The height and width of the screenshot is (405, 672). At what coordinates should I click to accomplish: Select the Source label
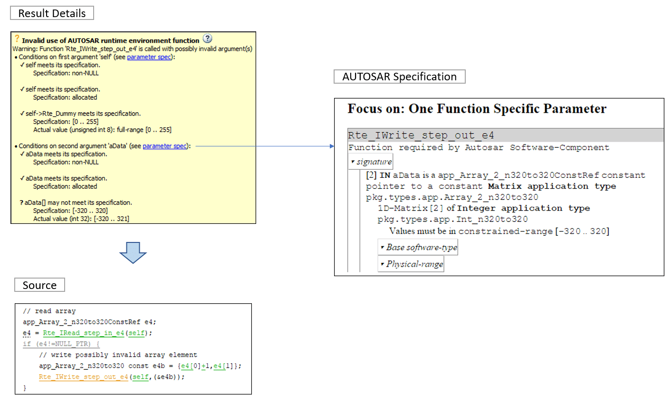click(39, 285)
